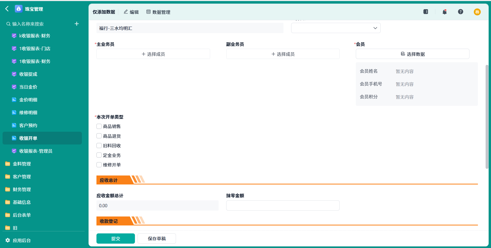Click the 抹零金额 input field

283,205
